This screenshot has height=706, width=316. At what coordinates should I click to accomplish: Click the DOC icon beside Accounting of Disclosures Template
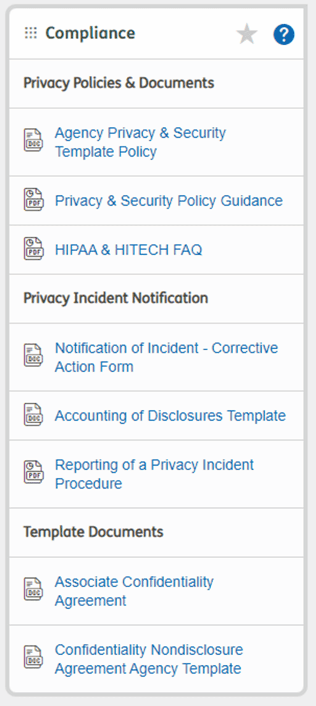tap(33, 414)
